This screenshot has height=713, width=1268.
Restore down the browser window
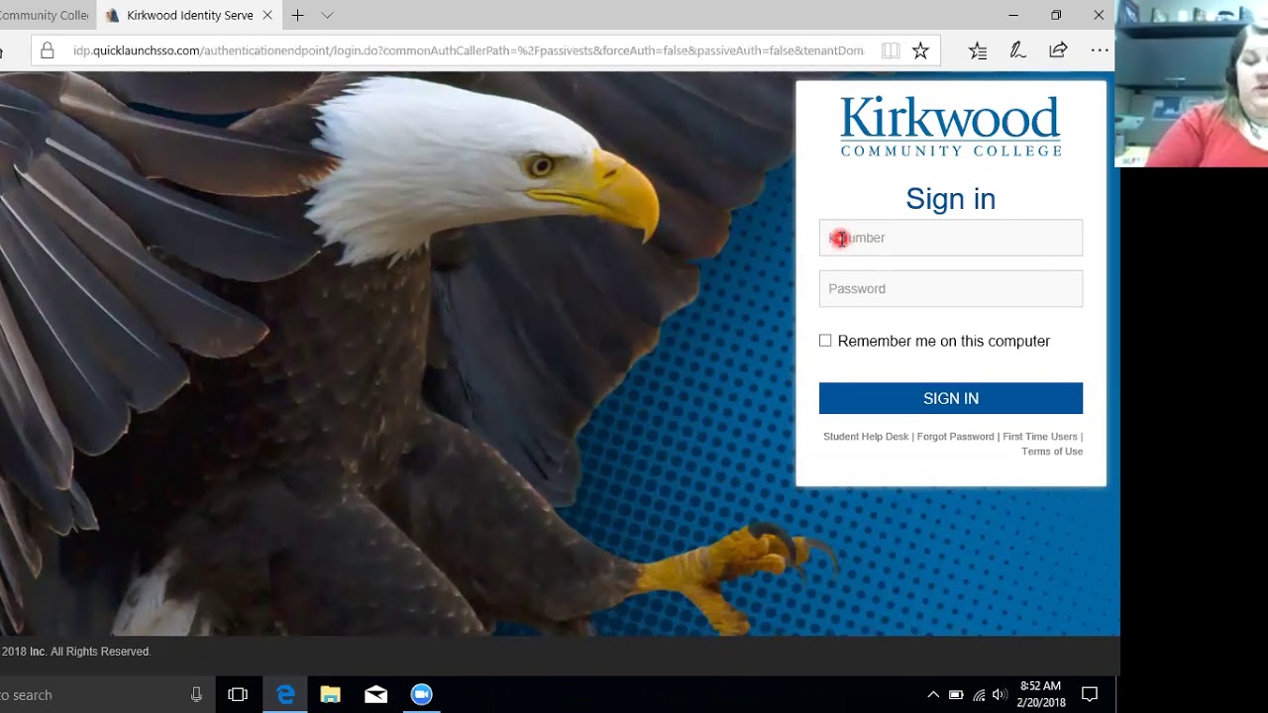click(1056, 16)
